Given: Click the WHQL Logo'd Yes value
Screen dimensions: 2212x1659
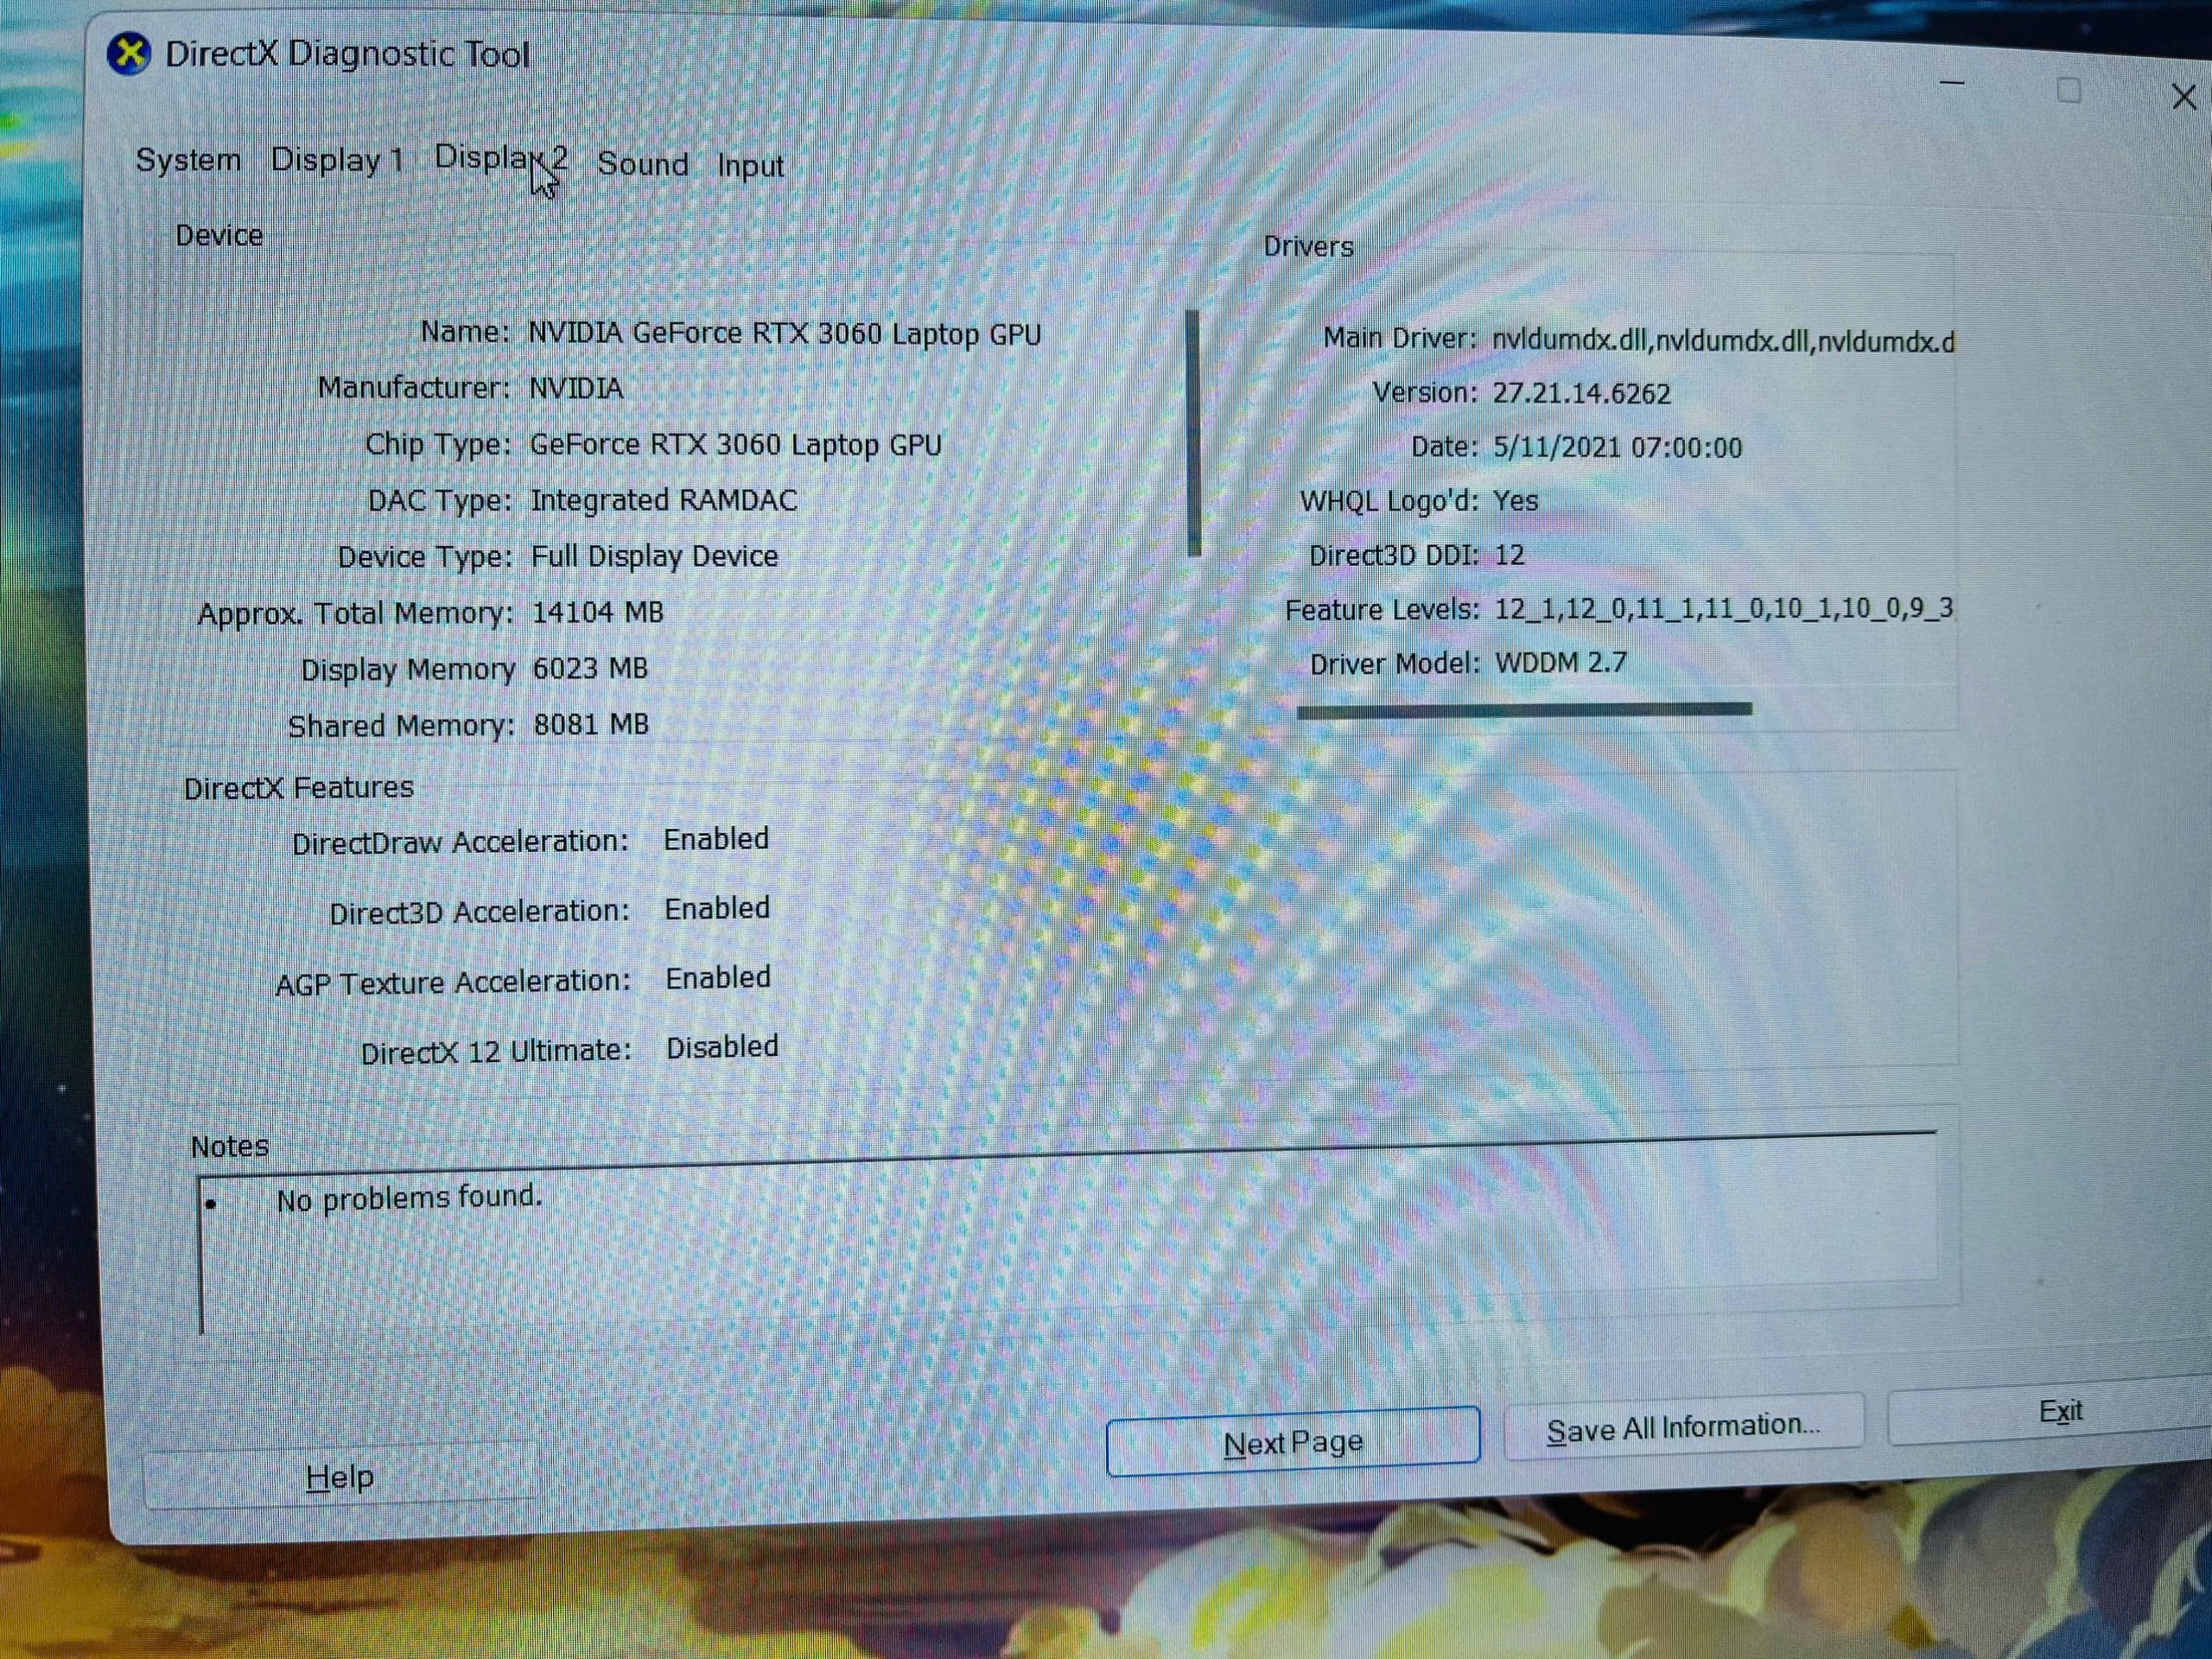Looking at the screenshot, I should point(1516,500).
